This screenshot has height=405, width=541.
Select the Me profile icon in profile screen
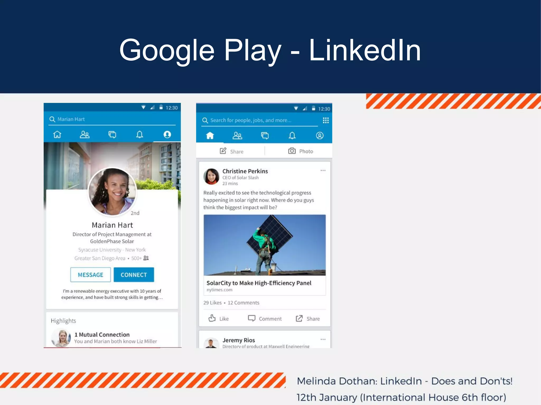click(167, 135)
